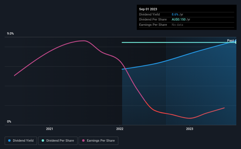Toggle the Earnings Per Share legend button
241x149 pixels.
(x=98, y=141)
